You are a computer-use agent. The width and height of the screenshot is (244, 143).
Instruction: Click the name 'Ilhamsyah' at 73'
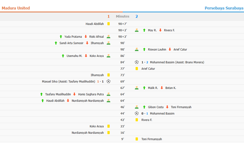click(x=97, y=75)
